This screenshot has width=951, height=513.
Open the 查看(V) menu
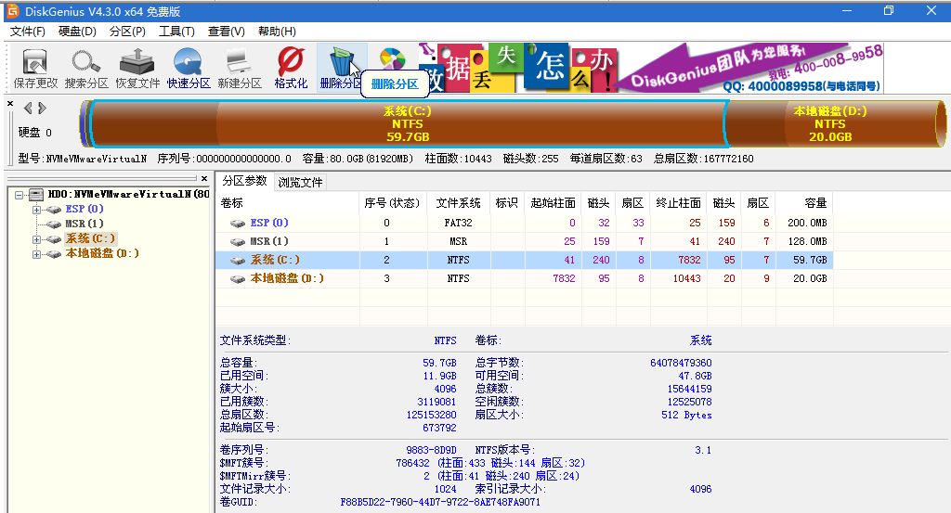tap(227, 32)
